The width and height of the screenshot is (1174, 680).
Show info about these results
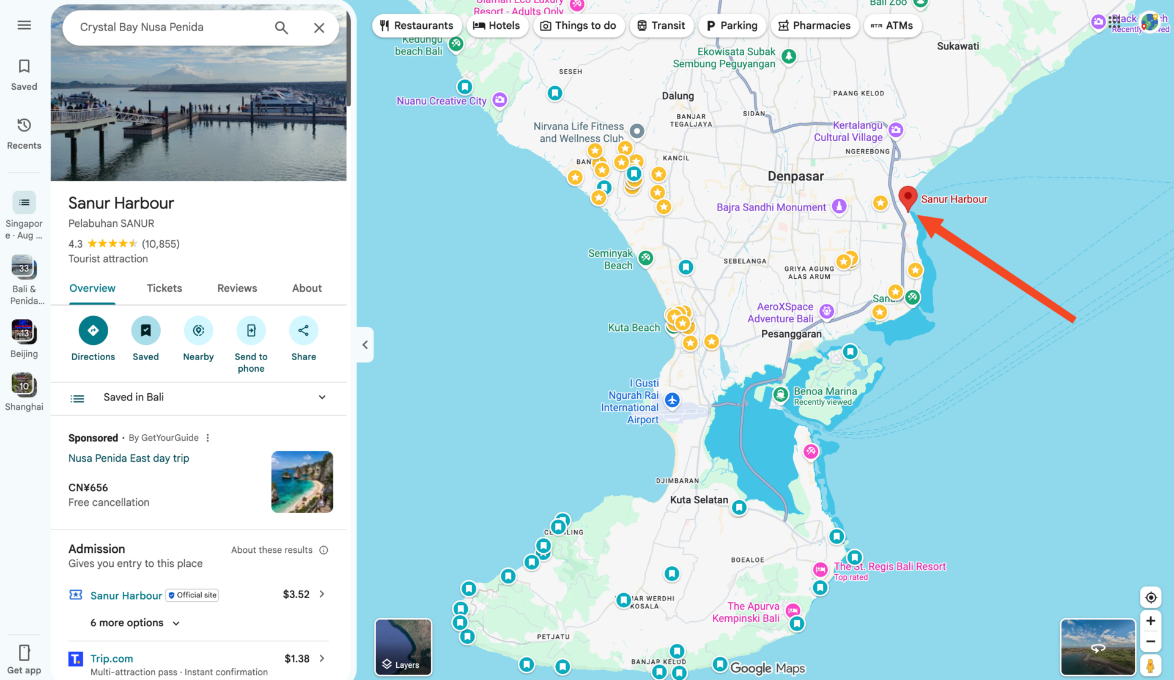(323, 550)
